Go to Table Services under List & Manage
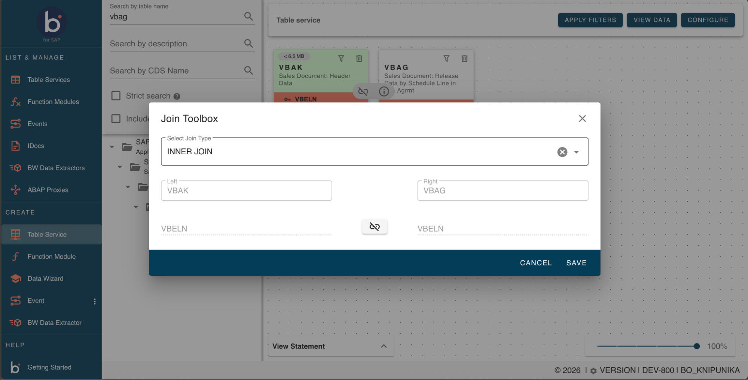Screen dimensions: 748x380 tap(48, 79)
